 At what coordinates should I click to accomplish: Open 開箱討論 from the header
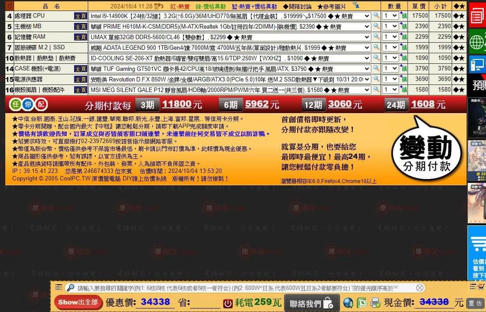(x=298, y=4)
